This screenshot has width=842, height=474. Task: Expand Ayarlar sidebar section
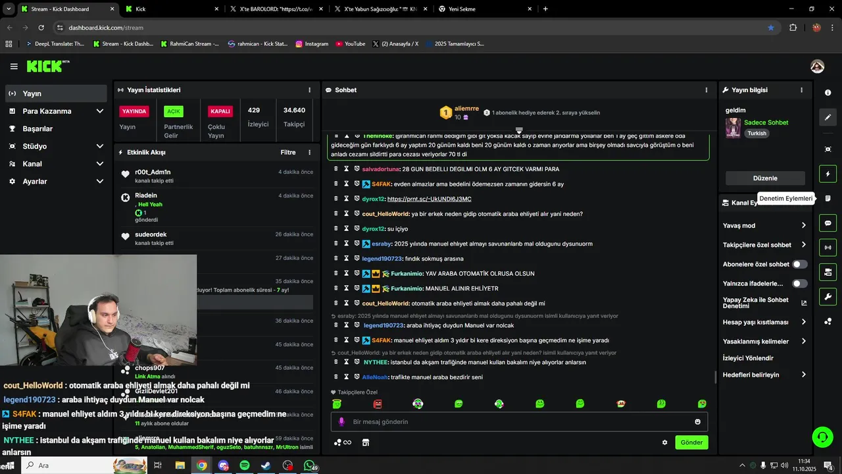56,181
